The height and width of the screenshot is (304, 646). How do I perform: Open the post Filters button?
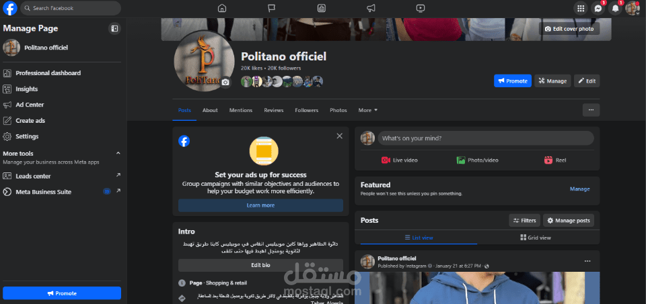pyautogui.click(x=524, y=221)
